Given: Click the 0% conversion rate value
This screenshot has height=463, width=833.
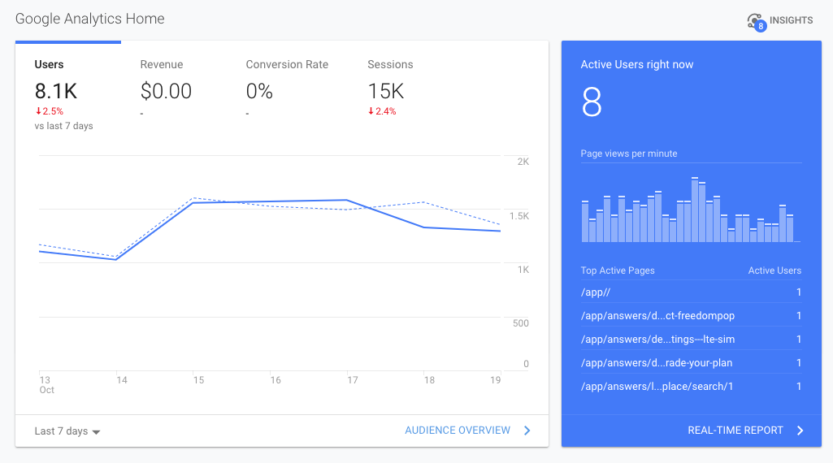Looking at the screenshot, I should [x=259, y=91].
